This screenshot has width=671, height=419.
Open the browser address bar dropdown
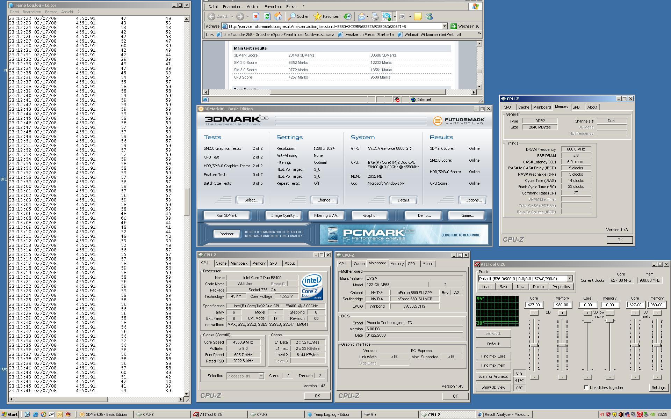[x=445, y=26]
